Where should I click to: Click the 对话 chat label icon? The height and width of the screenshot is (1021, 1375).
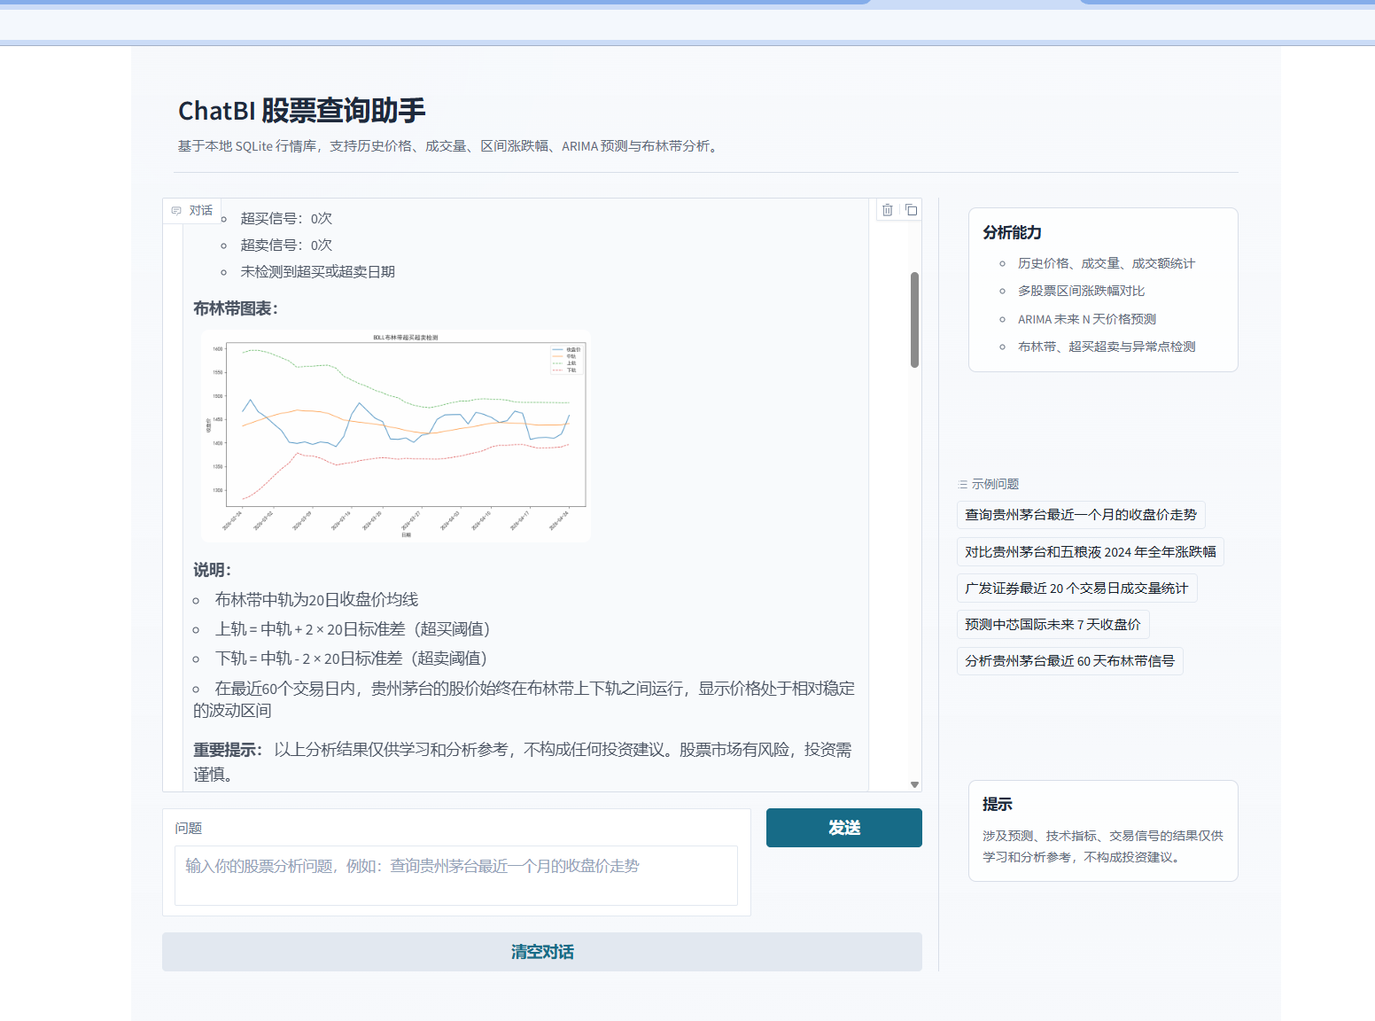[176, 211]
